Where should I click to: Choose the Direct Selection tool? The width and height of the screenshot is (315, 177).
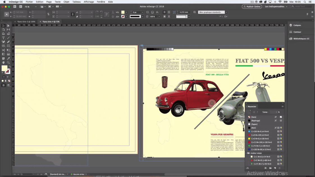click(8, 25)
